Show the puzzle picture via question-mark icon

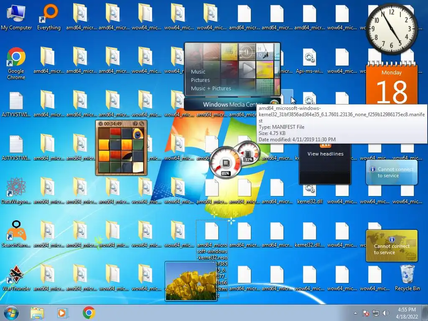coord(135,124)
